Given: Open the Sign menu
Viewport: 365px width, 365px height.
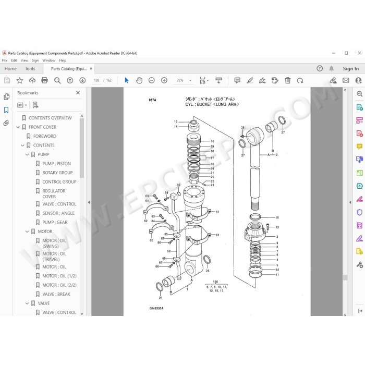Looking at the screenshot, I should 35,60.
